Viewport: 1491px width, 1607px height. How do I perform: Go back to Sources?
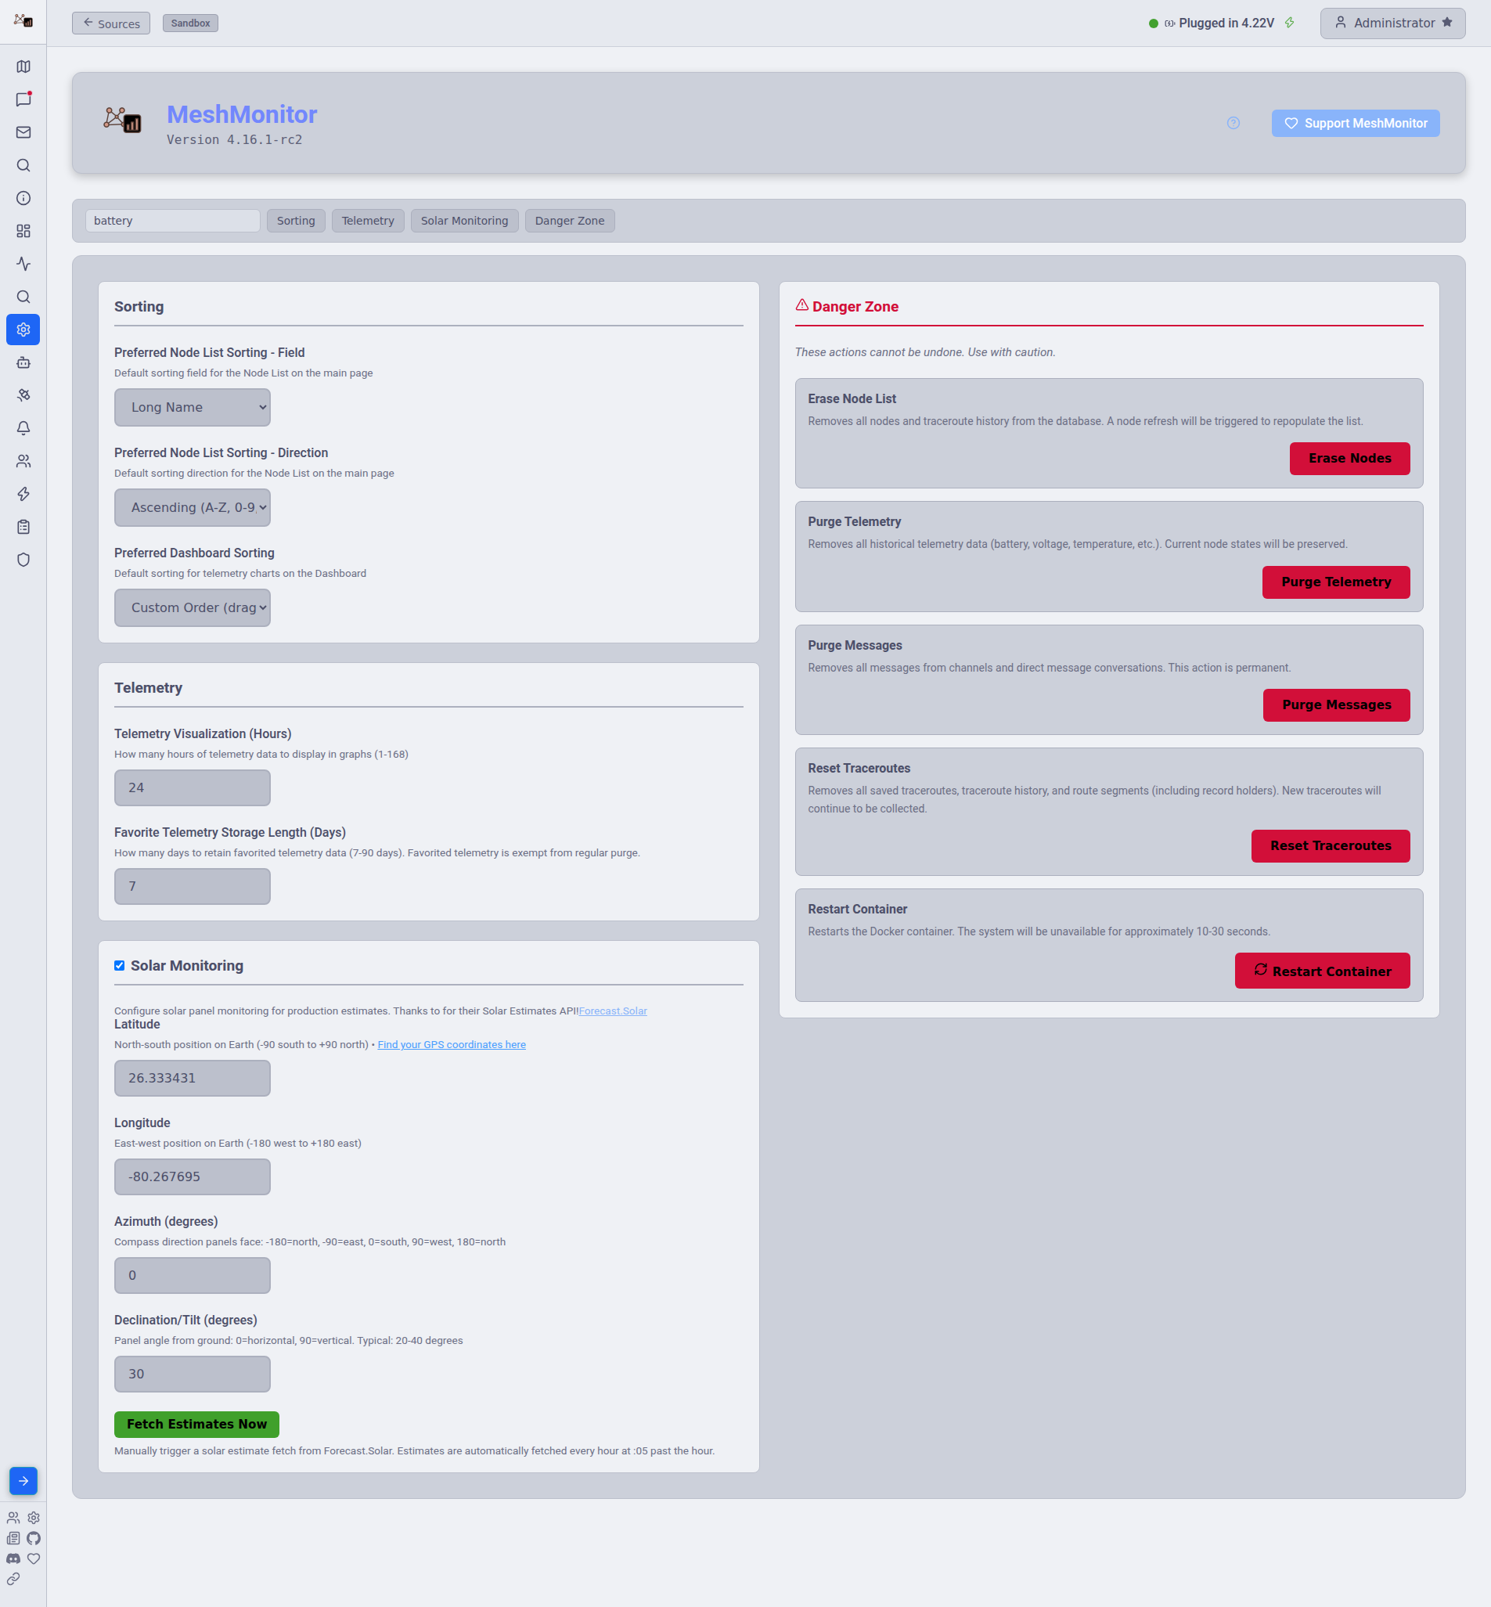(111, 23)
